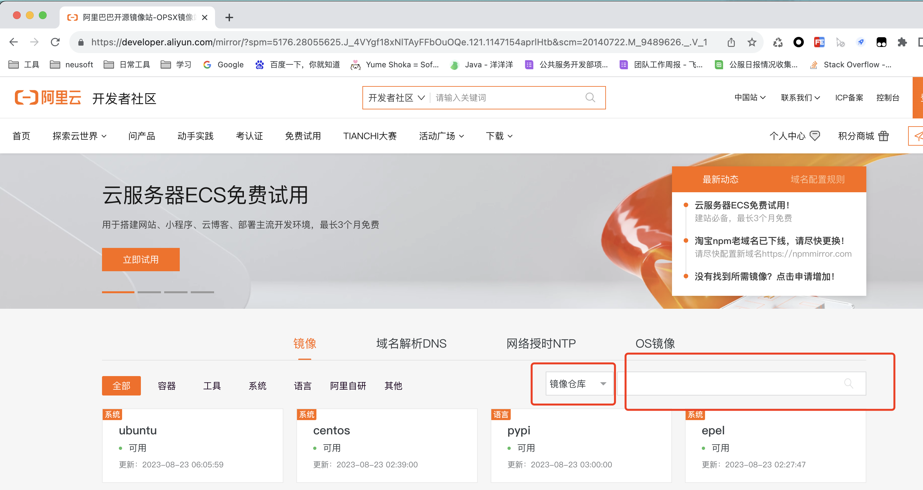Click the share icon in address bar
Screen dimensions: 923x490
click(x=731, y=42)
